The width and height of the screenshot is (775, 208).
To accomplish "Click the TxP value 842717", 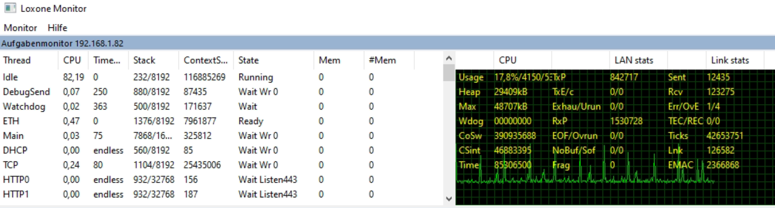I will click(x=624, y=77).
